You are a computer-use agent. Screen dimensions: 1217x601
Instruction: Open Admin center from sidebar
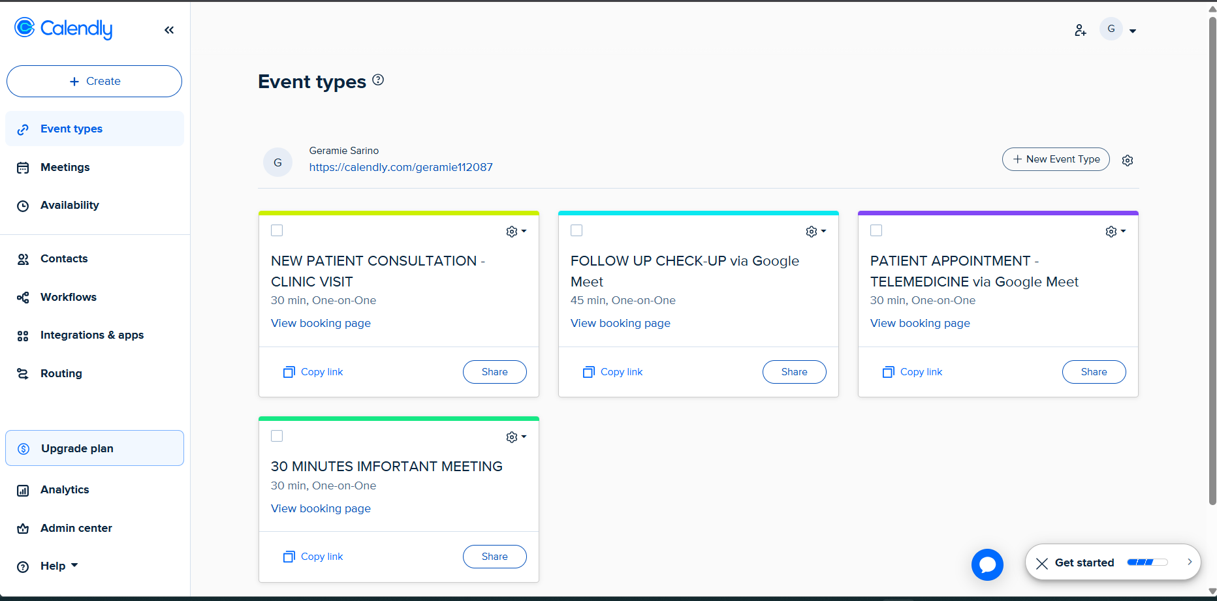click(x=95, y=528)
